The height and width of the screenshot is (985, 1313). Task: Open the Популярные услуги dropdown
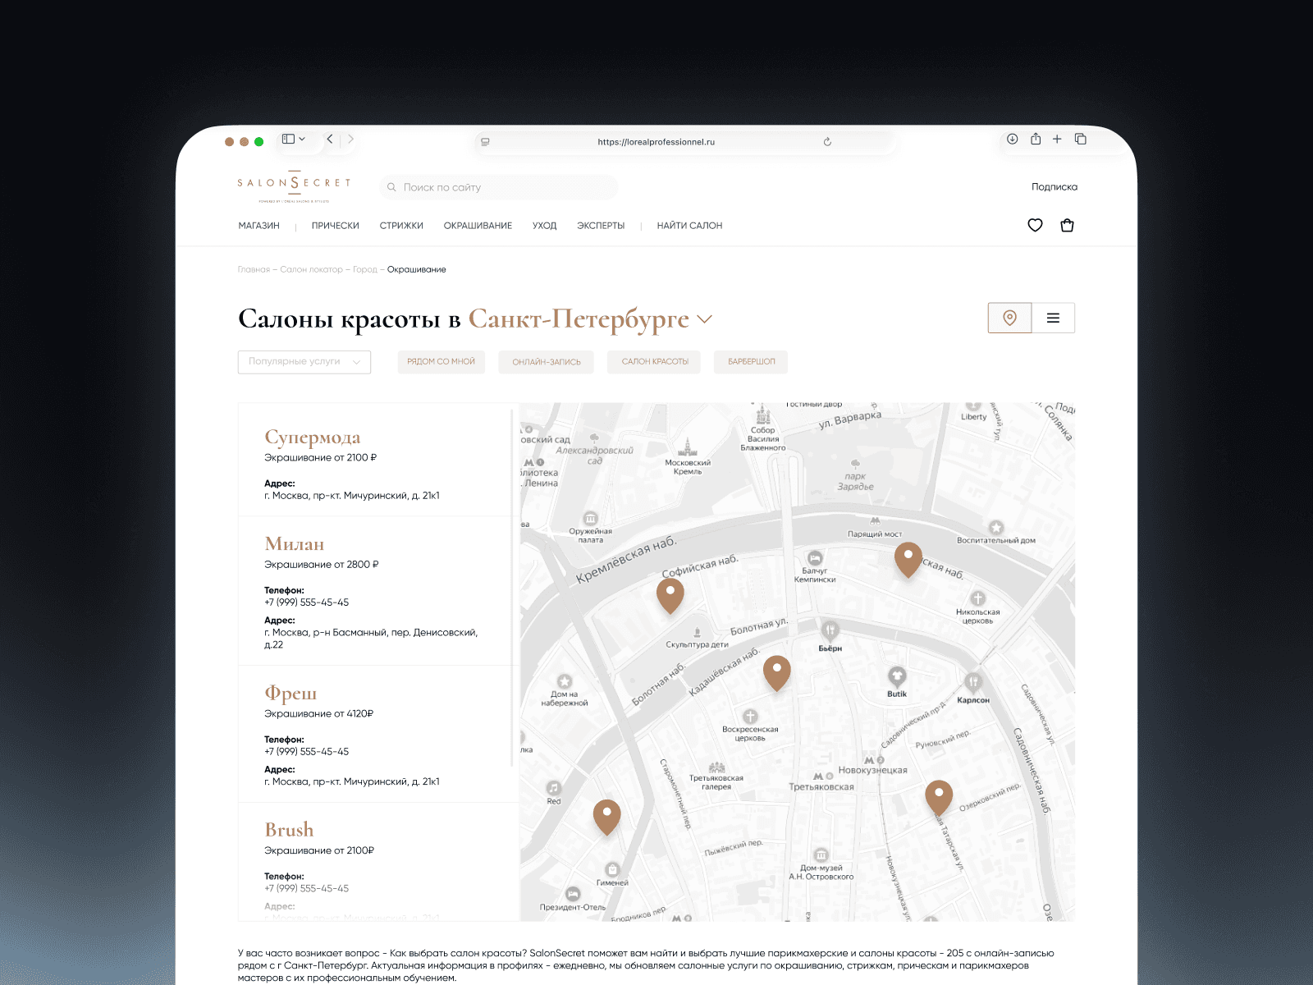pyautogui.click(x=304, y=362)
